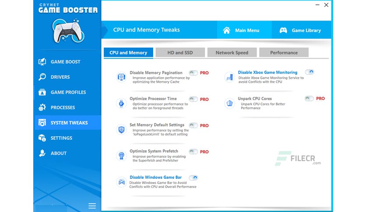
Task: Turn off Disable Xbox Game Monitoring toggle
Action: pos(309,72)
